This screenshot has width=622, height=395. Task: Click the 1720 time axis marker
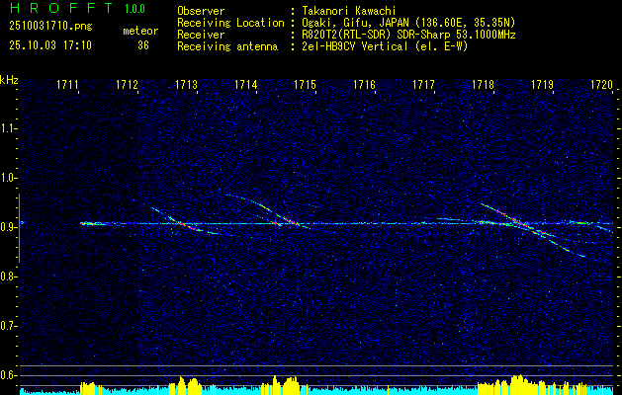(601, 86)
